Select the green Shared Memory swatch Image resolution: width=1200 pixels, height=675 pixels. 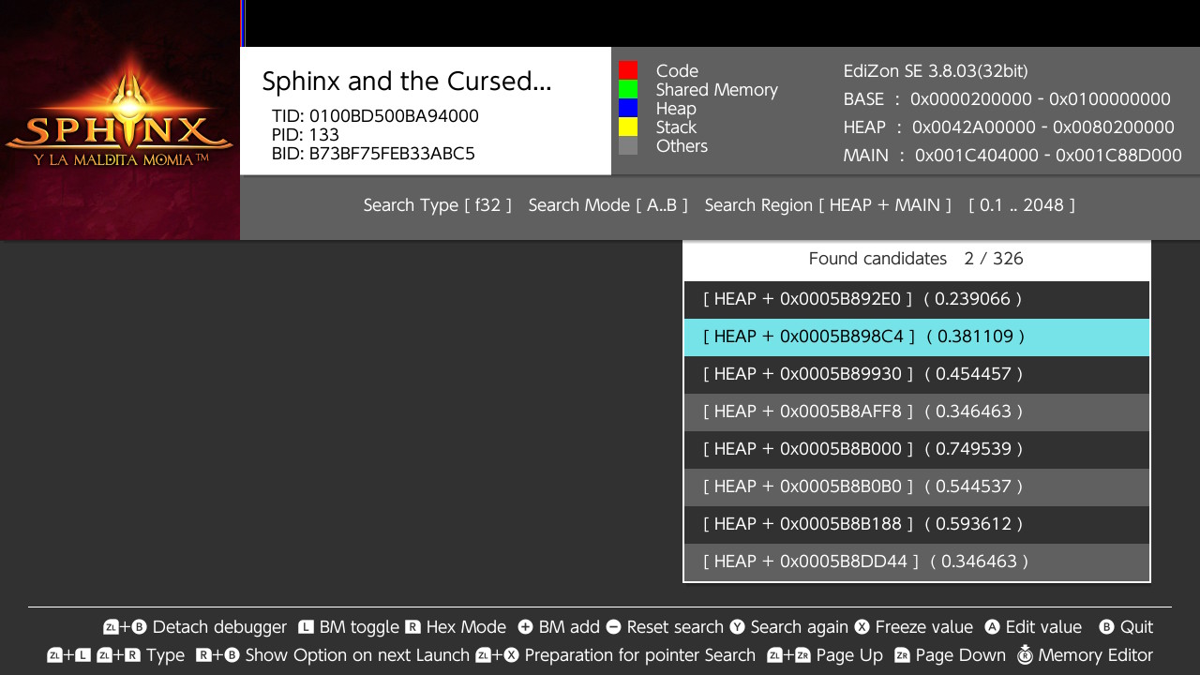pos(628,89)
